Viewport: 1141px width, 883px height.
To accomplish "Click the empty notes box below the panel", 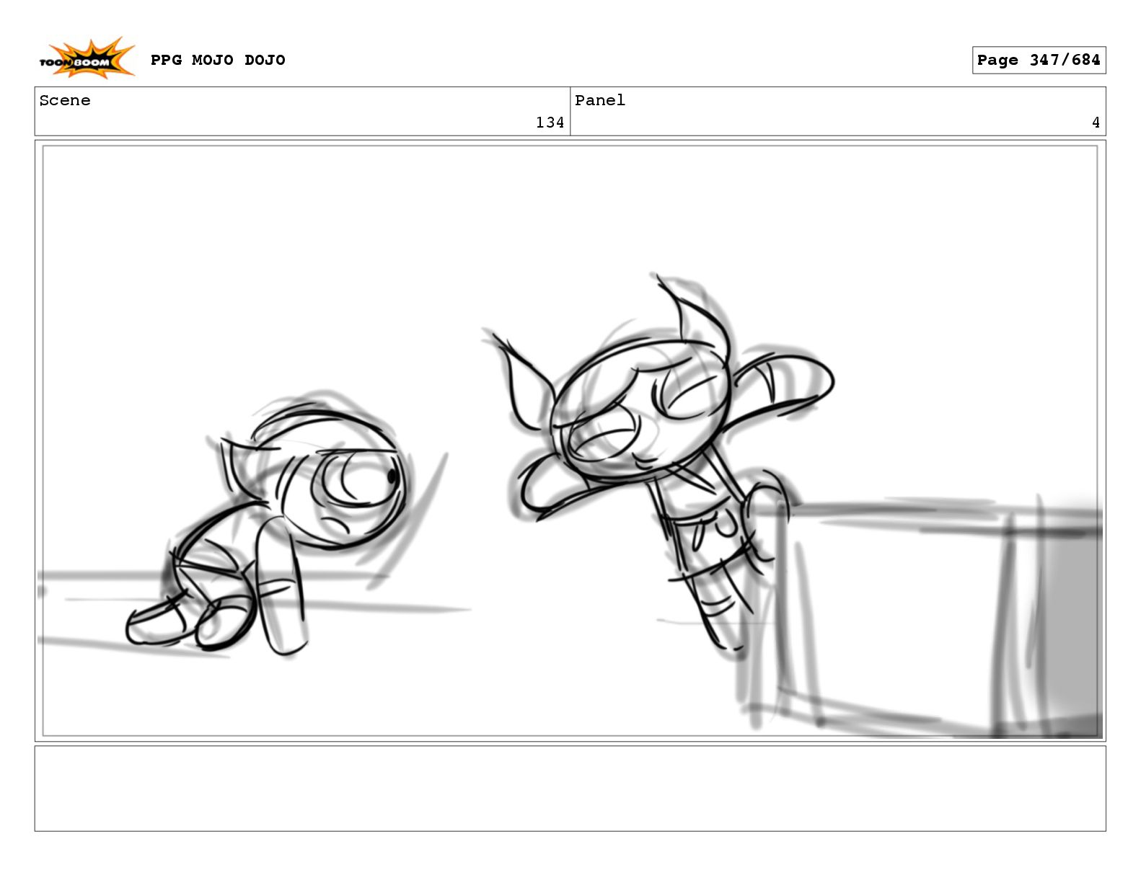I will point(570,789).
